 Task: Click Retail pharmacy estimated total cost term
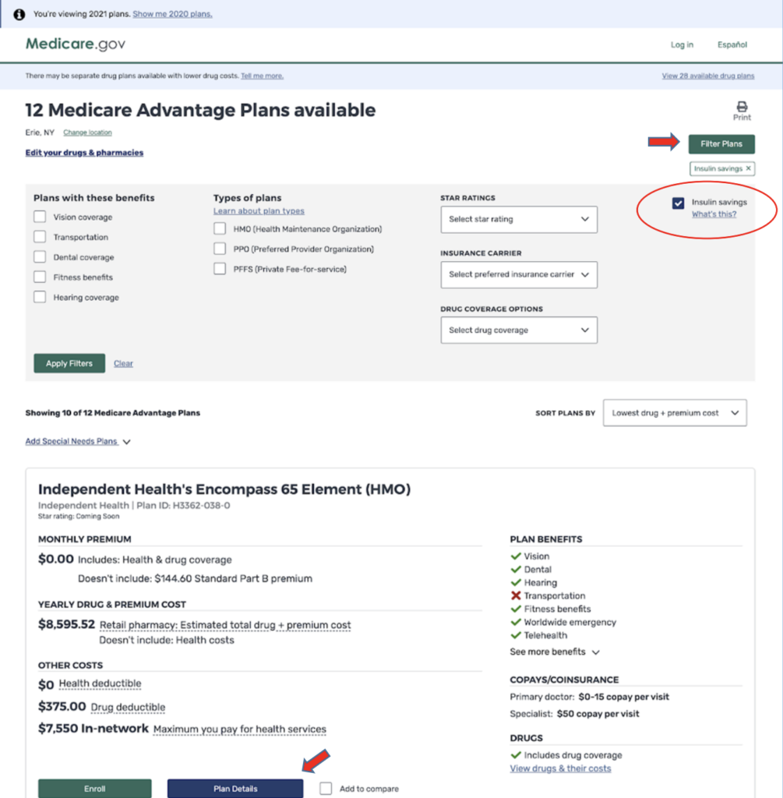(x=225, y=625)
